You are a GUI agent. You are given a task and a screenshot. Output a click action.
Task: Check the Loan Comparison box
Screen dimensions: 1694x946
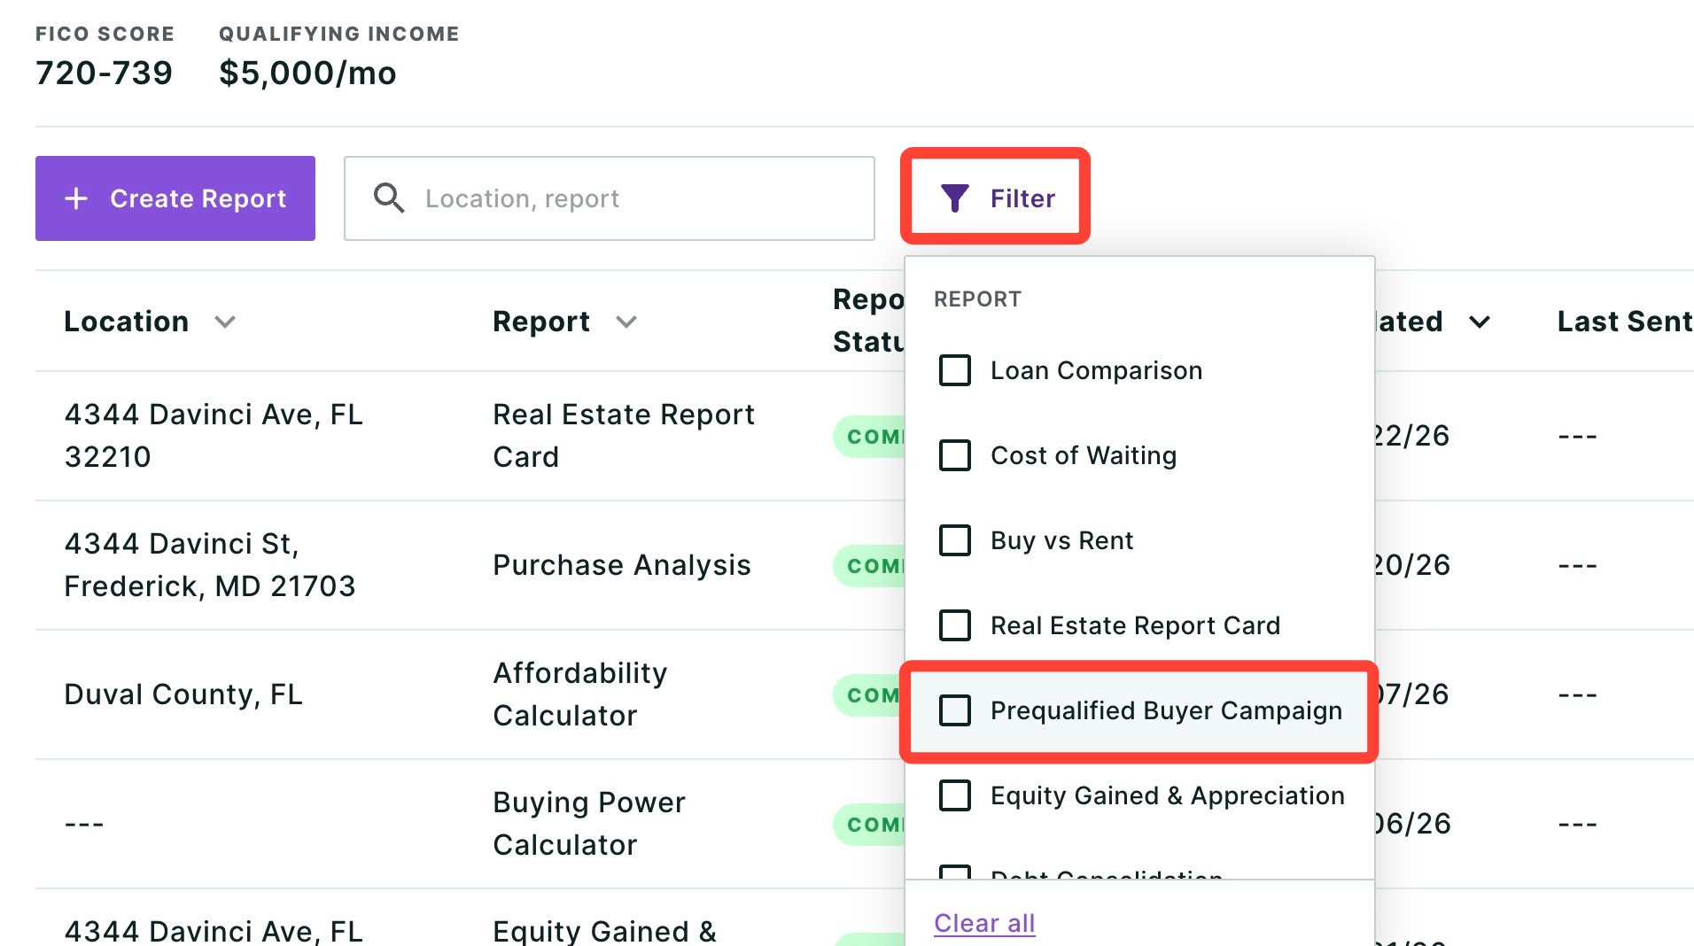955,370
